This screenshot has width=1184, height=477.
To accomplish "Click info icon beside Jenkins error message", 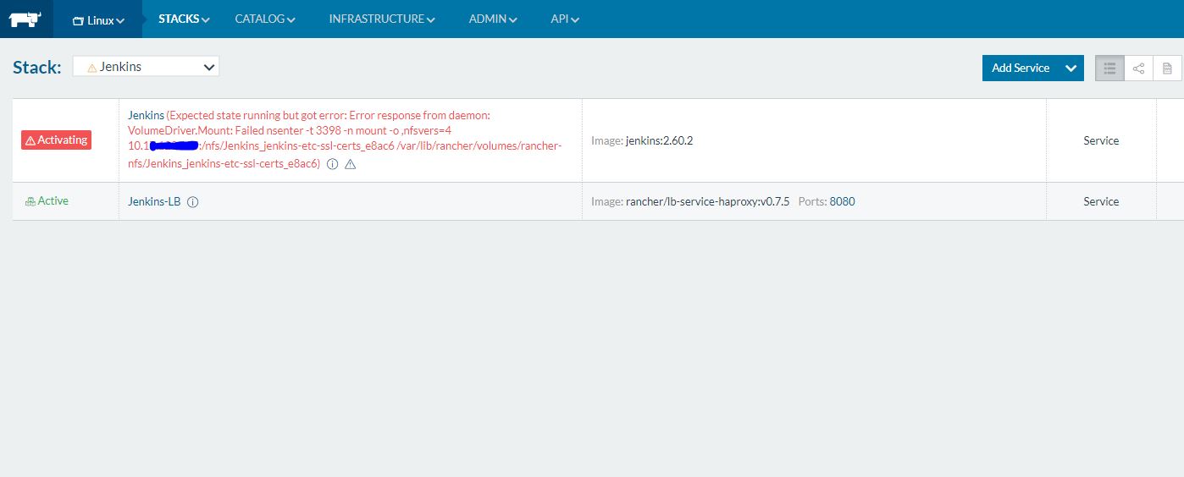I will pos(332,164).
